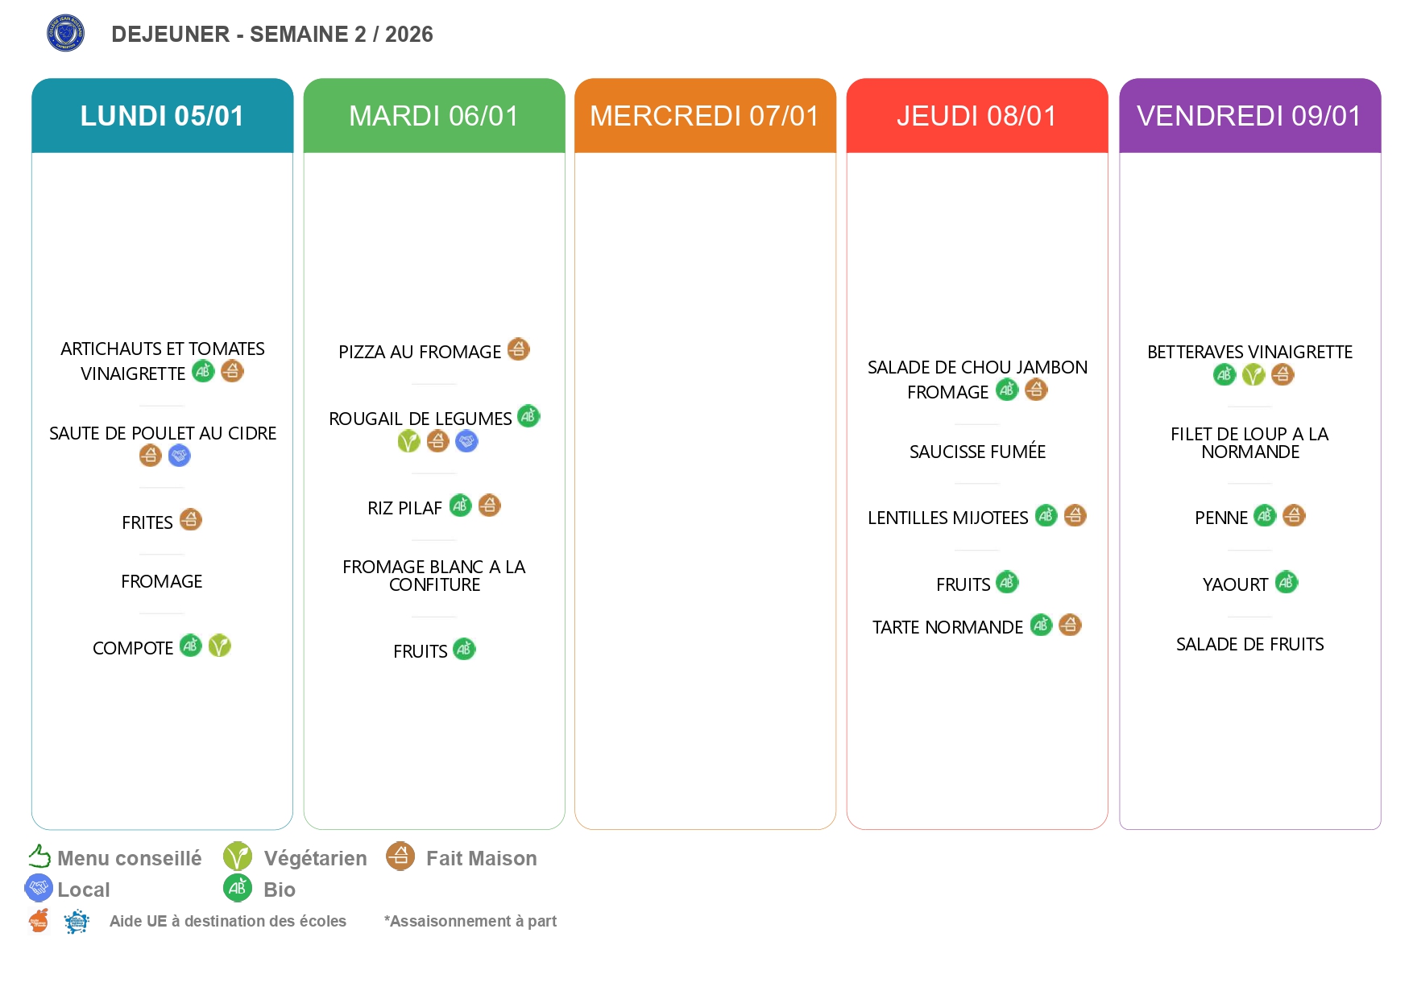This screenshot has width=1413, height=999.
Task: Click the Bio icon next to Tarte Normande
Action: click(1041, 625)
